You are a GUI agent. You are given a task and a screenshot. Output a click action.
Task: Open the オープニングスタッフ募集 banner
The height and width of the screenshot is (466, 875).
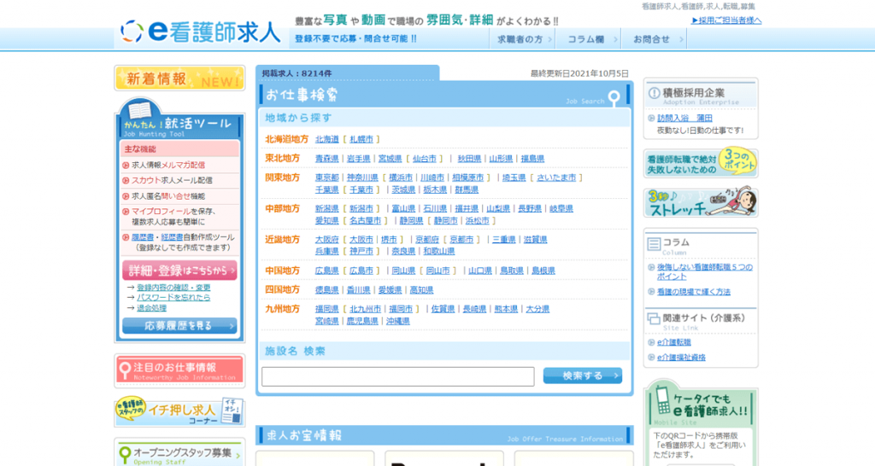(x=179, y=454)
